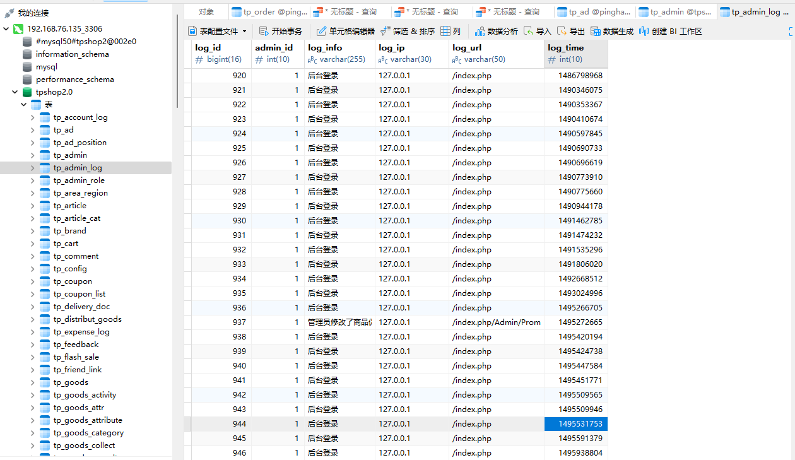Open the 单元格编辑器 cell editor
This screenshot has width=795, height=460.
click(345, 31)
